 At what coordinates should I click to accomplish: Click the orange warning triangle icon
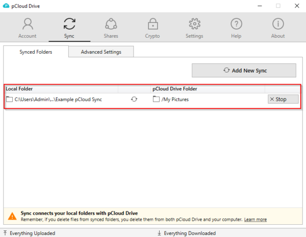(x=12, y=216)
